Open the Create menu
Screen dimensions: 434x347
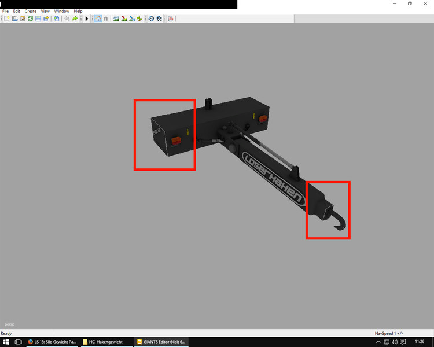coord(30,11)
